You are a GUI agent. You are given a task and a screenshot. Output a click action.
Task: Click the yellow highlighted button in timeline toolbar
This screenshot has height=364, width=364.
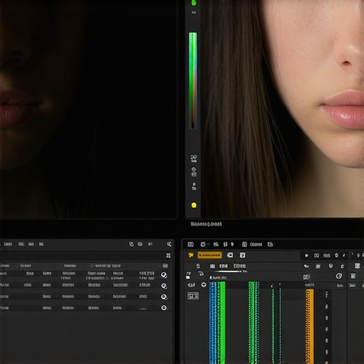pos(210,255)
